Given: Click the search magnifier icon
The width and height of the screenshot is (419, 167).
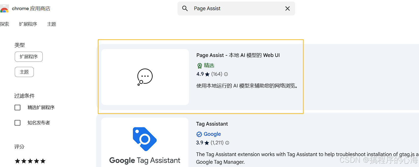Looking at the screenshot, I should pyautogui.click(x=185, y=8).
